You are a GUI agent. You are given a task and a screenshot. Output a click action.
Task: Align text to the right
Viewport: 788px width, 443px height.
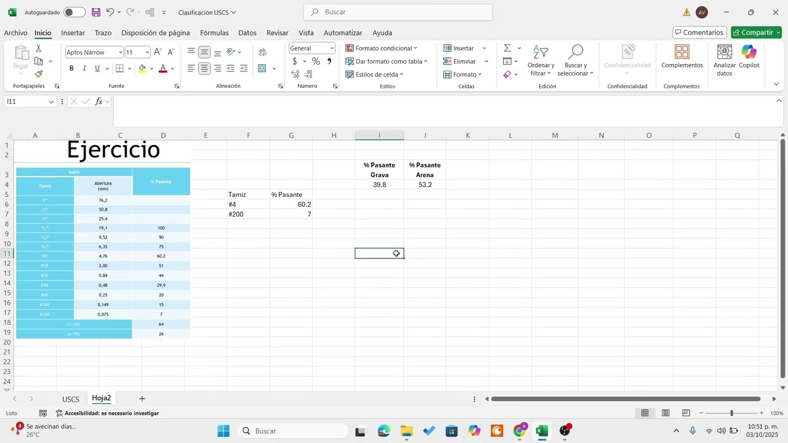(x=217, y=68)
